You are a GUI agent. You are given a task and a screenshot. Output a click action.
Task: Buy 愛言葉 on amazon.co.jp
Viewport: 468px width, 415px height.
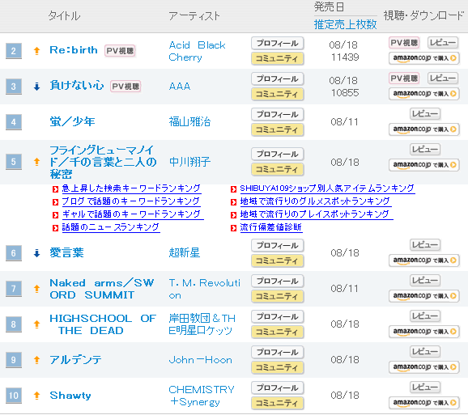point(423,260)
